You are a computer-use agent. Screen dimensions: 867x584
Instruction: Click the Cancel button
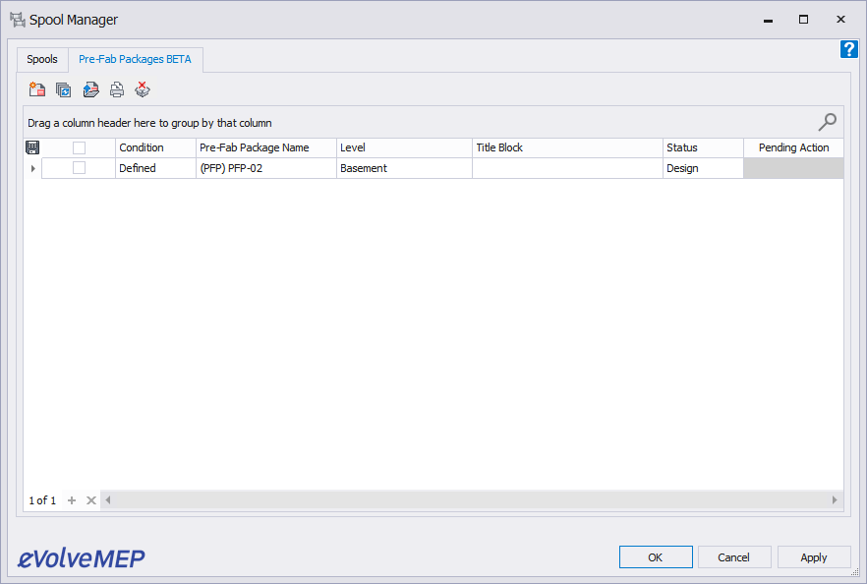coord(734,556)
